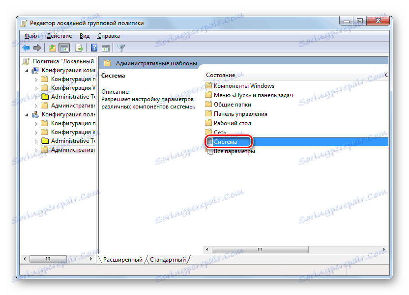Viewport: 409px width, 295px height.
Task: Select Меню «Пуск» и панель задач
Action: pyautogui.click(x=253, y=95)
